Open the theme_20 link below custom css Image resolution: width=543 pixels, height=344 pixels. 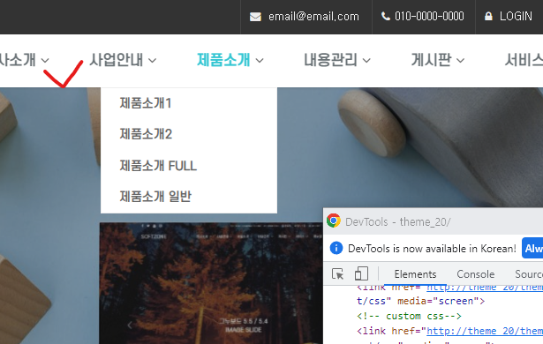(x=485, y=331)
